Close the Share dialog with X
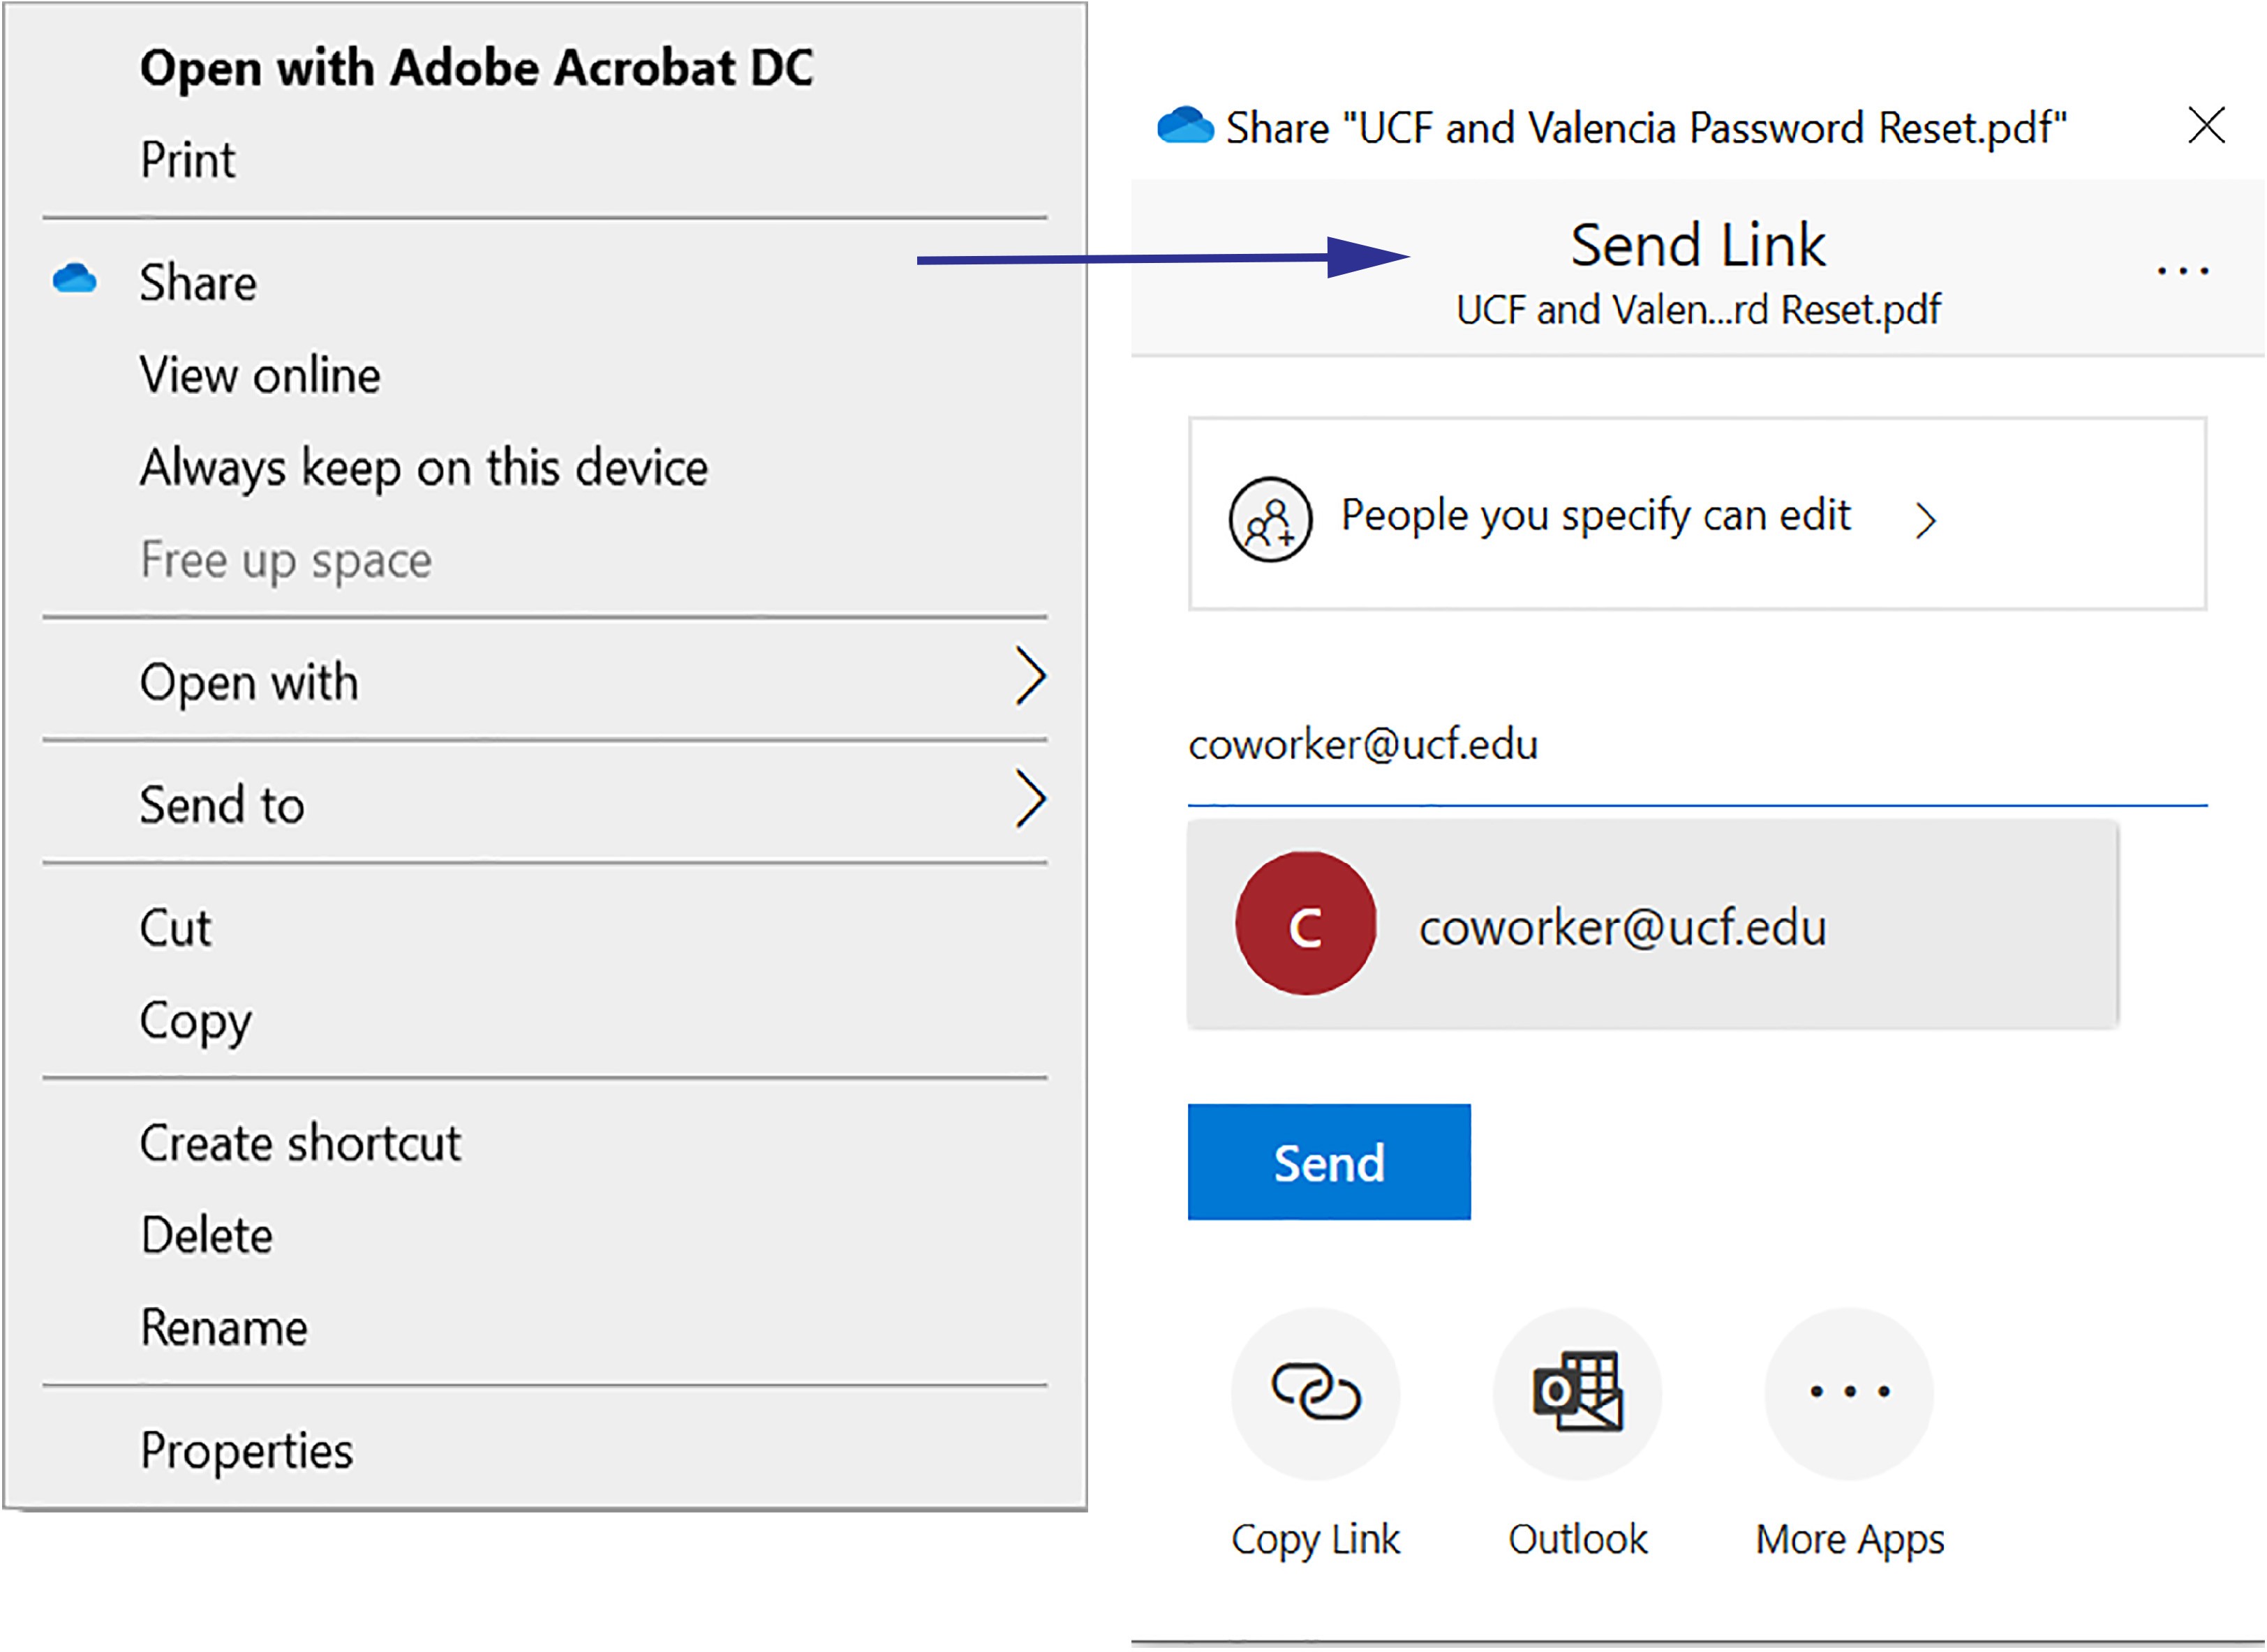This screenshot has height=1652, width=2267. [2206, 126]
